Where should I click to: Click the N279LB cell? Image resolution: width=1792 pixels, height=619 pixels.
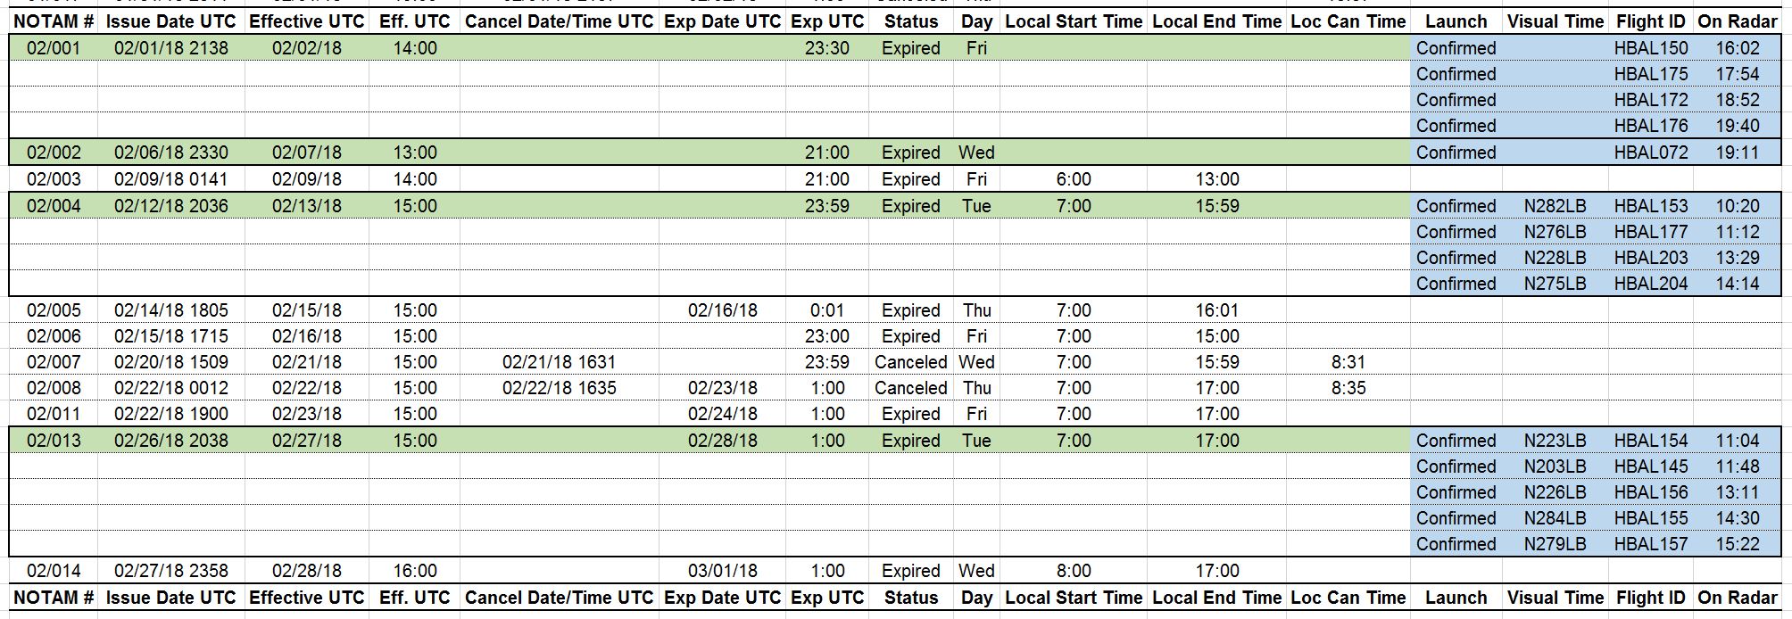1555,544
